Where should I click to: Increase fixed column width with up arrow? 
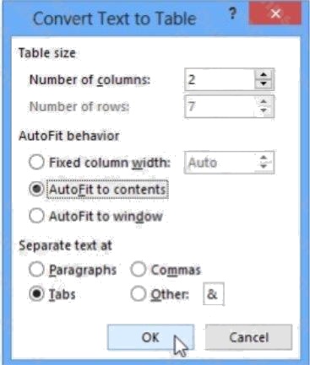pyautogui.click(x=264, y=158)
